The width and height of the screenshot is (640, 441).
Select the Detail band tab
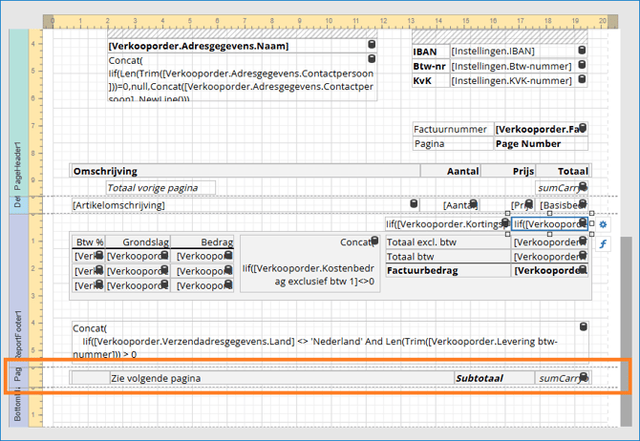click(x=17, y=201)
